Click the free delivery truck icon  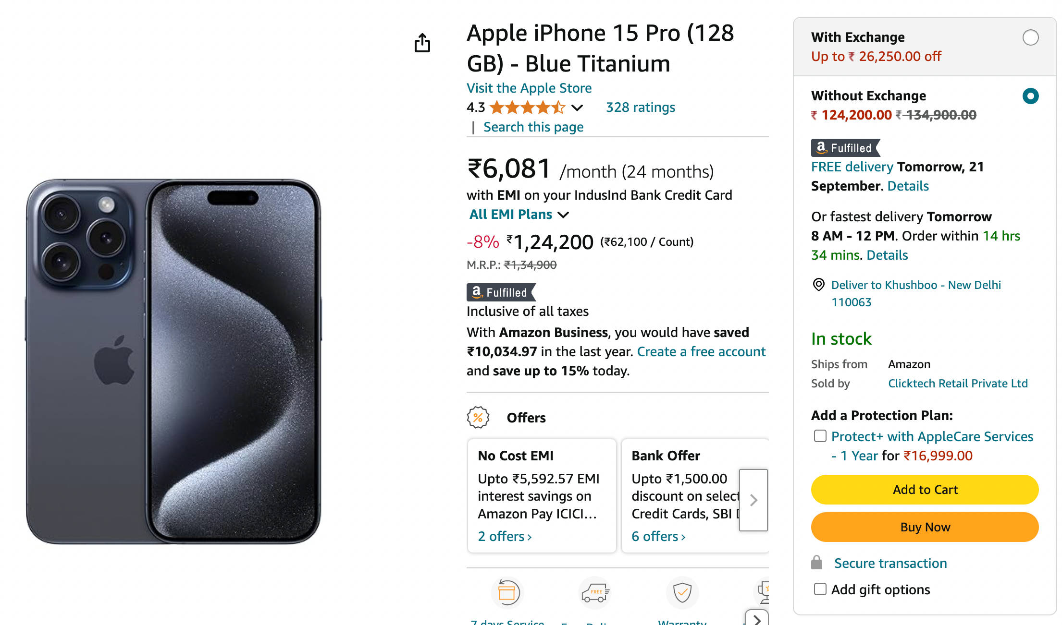click(x=595, y=592)
